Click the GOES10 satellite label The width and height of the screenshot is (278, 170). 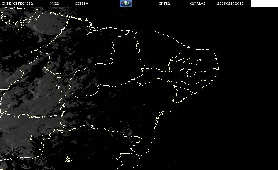pos(81,3)
